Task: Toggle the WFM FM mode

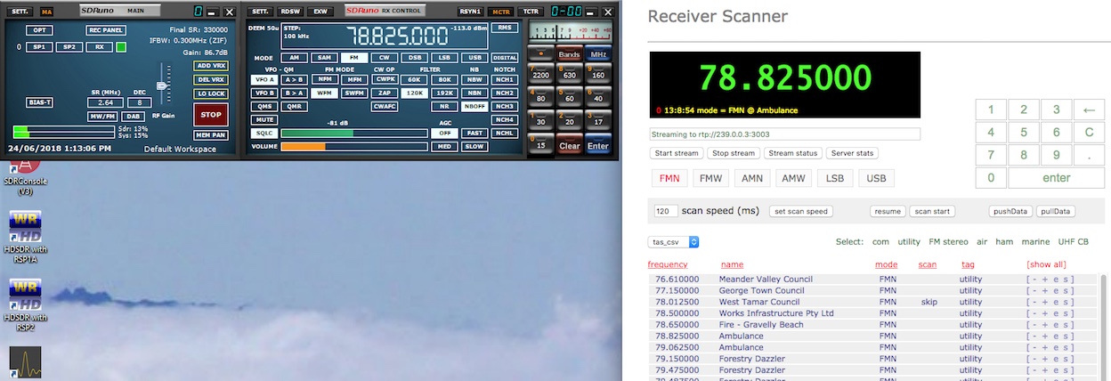Action: pos(324,93)
